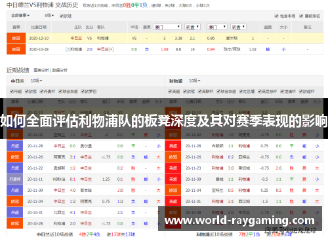Expand the first 初盘 odds type select

point(192,27)
